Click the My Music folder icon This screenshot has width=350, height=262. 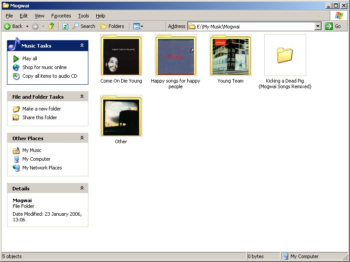coord(16,151)
